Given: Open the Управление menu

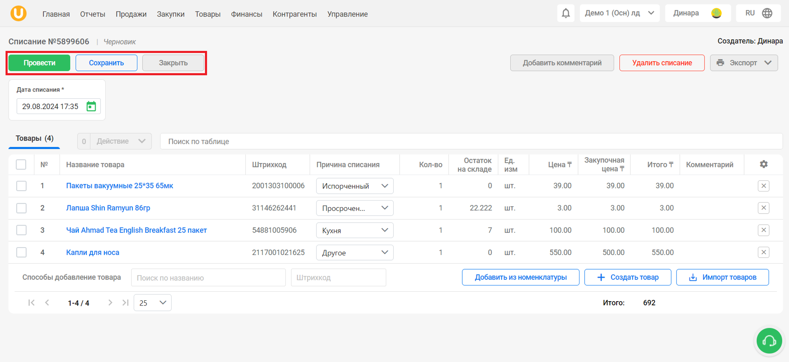Looking at the screenshot, I should [x=347, y=14].
